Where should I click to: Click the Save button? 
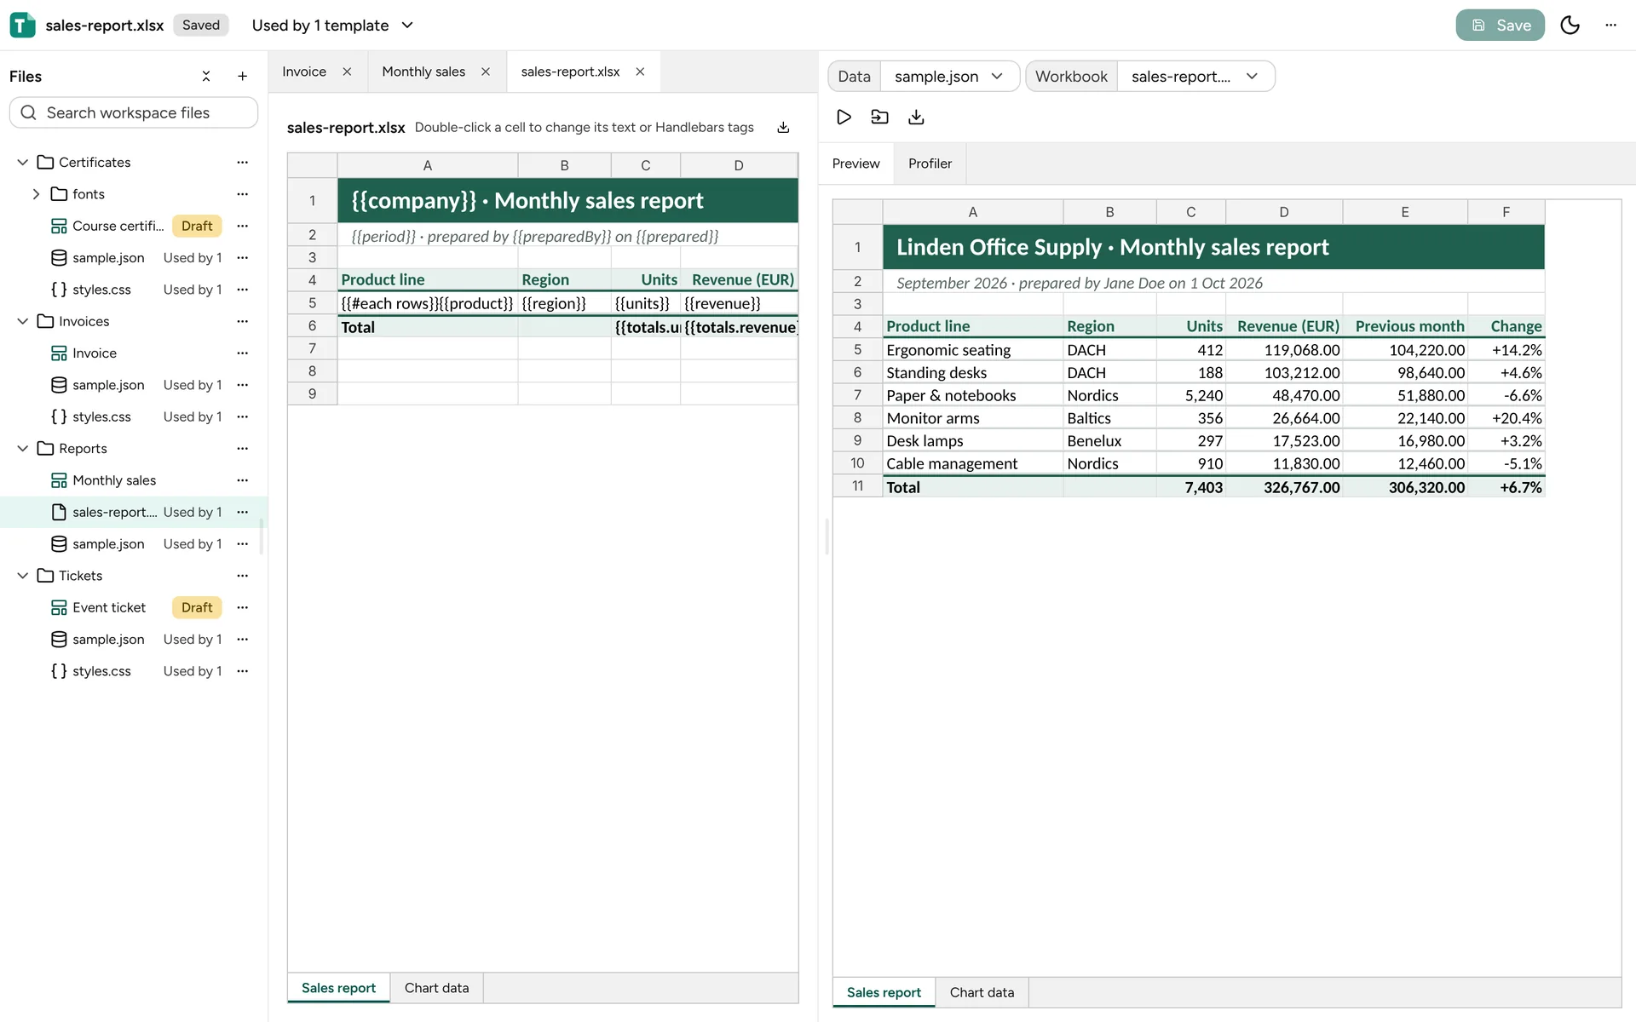pos(1500,26)
